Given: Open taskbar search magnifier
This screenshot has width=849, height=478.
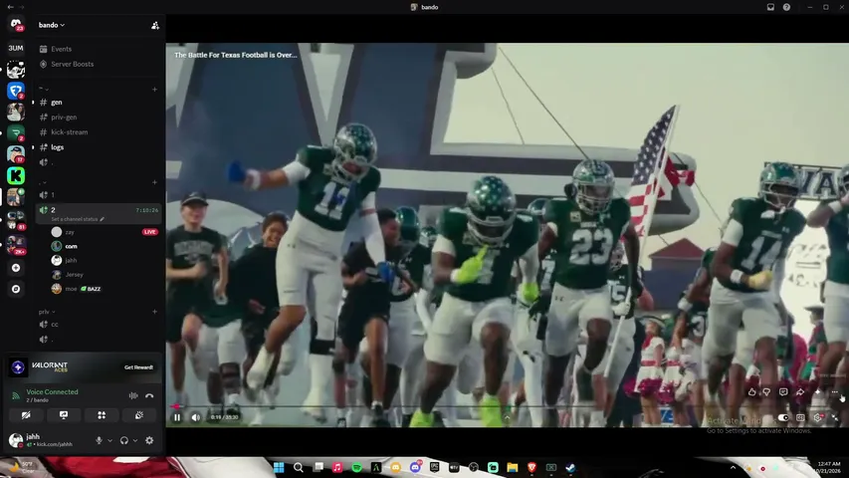Looking at the screenshot, I should (299, 467).
